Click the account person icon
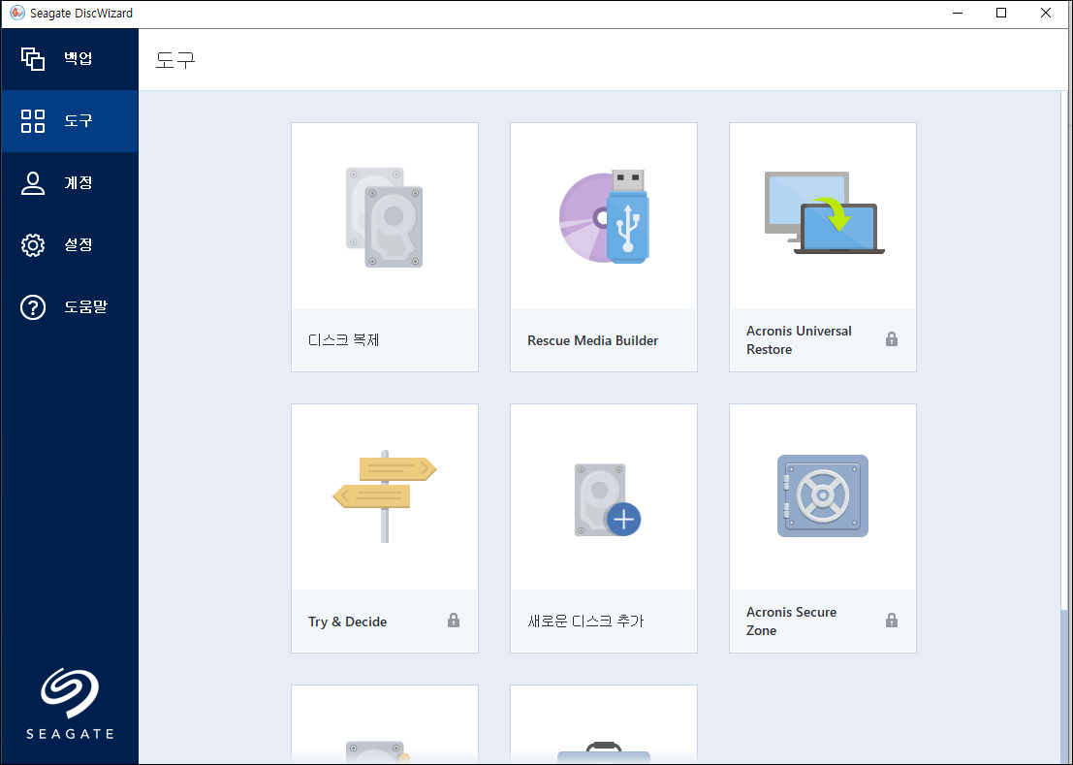This screenshot has width=1073, height=765. click(x=33, y=183)
